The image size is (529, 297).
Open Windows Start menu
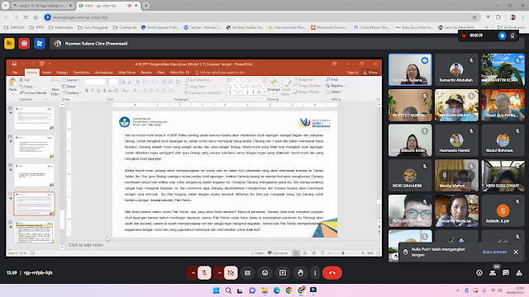217,290
